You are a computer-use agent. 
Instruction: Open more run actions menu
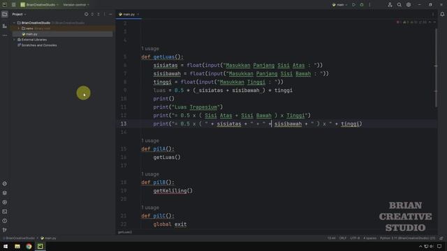pyautogui.click(x=369, y=5)
